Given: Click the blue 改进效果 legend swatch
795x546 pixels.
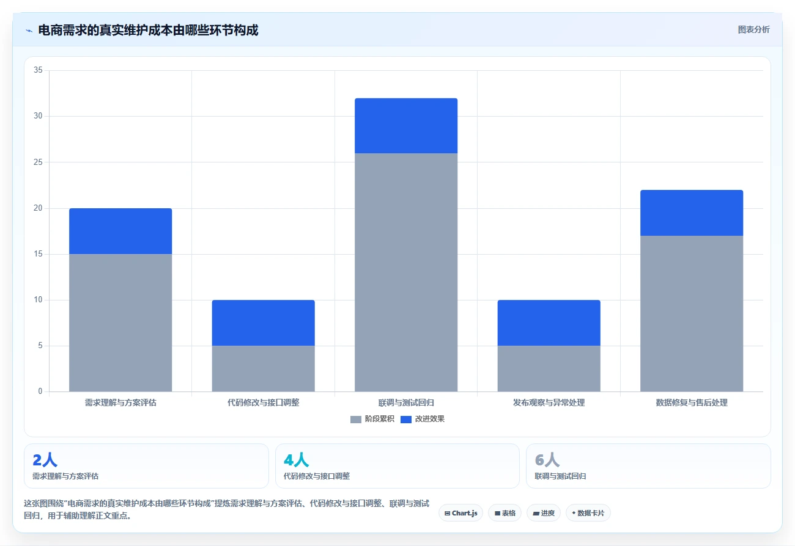Looking at the screenshot, I should tap(406, 419).
